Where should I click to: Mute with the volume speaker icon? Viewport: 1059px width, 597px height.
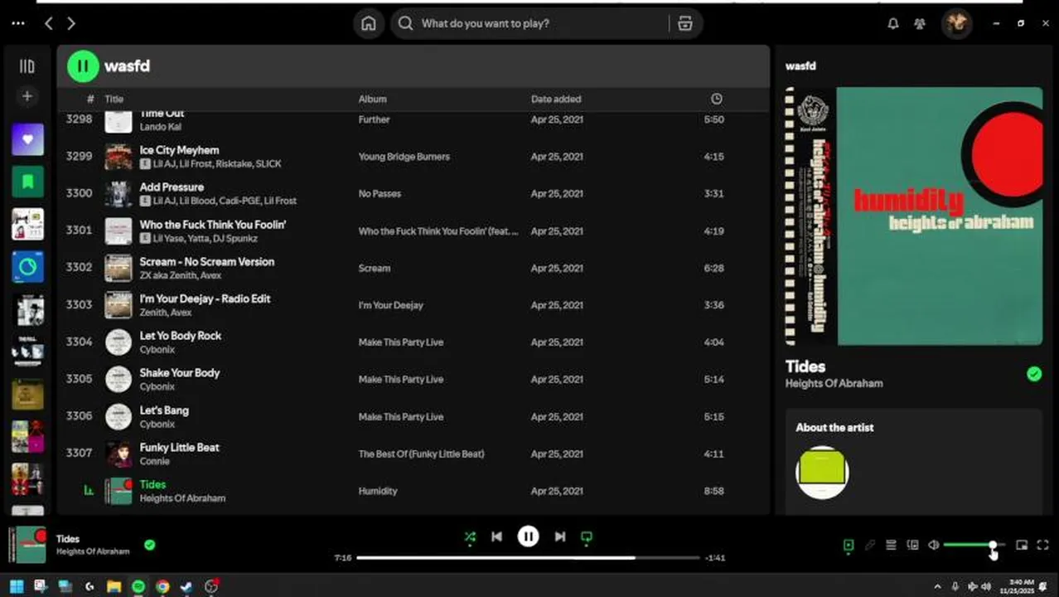[x=934, y=545]
